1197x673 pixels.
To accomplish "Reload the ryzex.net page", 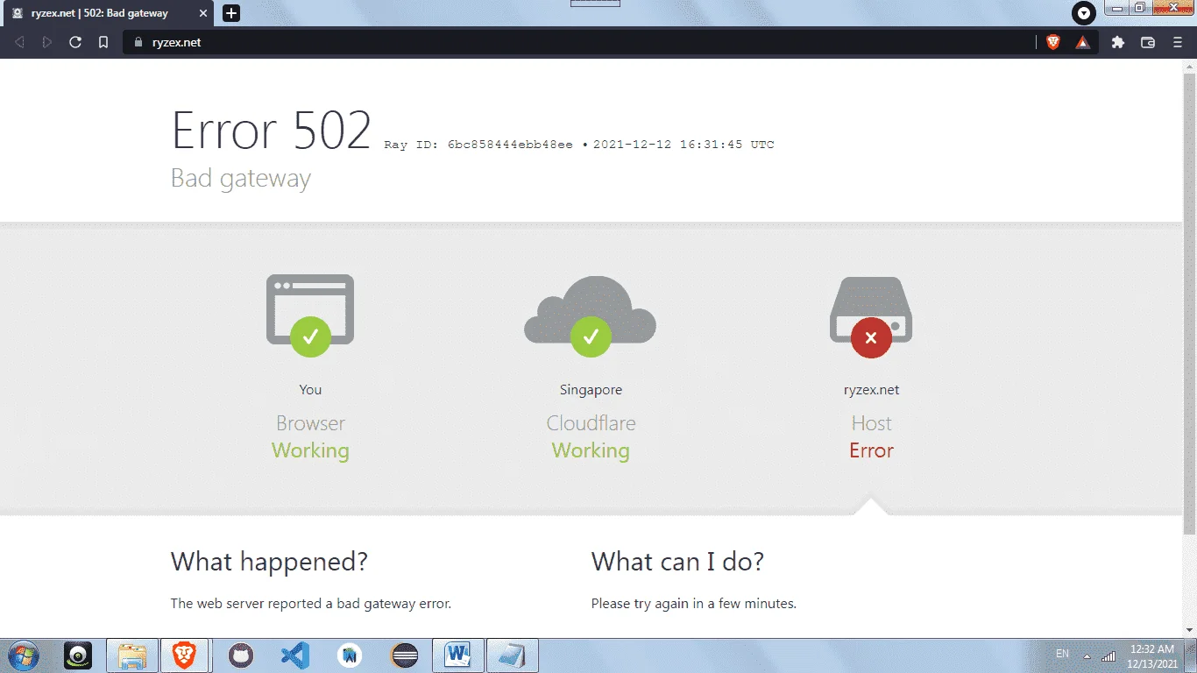I will point(75,42).
